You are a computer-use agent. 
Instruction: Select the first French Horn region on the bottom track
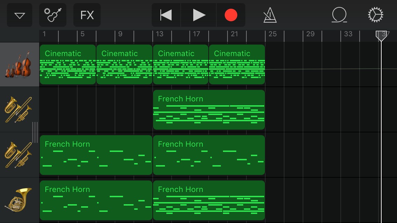[x=96, y=200]
